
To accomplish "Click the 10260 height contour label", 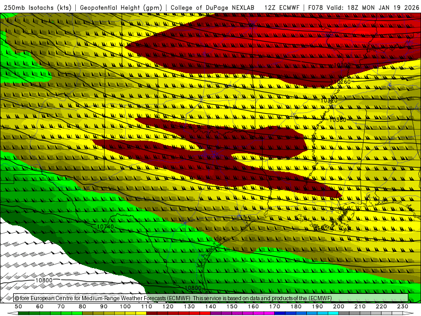I will [342, 82].
